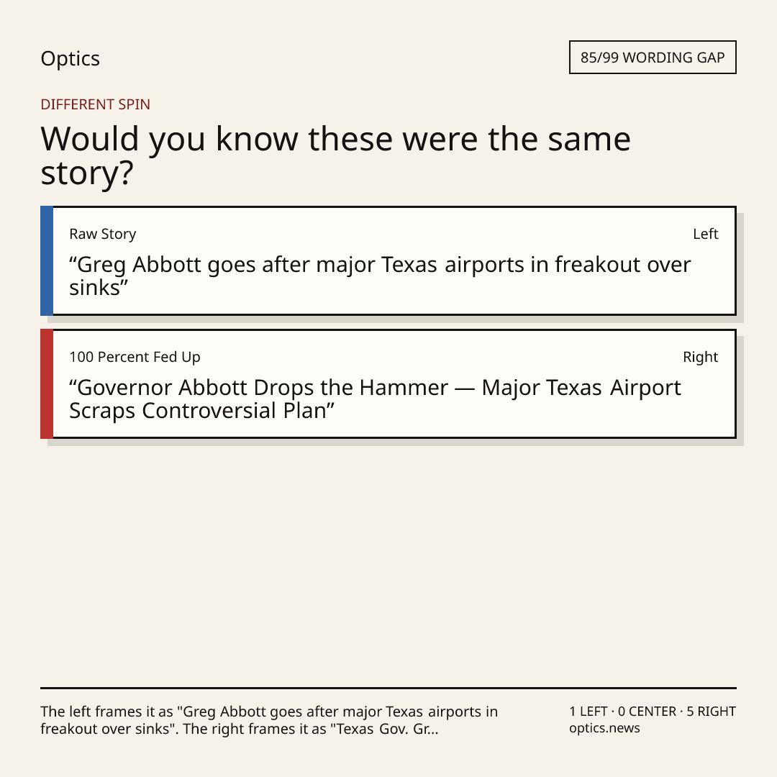Select the Greg Abbott freakout headline text
777x777 pixels.
click(x=380, y=276)
